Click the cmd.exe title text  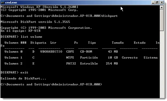pos(11,2)
